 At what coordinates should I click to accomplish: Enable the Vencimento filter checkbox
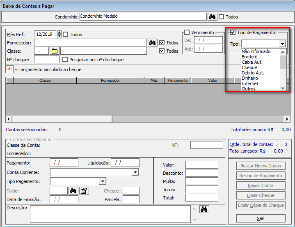tap(187, 32)
